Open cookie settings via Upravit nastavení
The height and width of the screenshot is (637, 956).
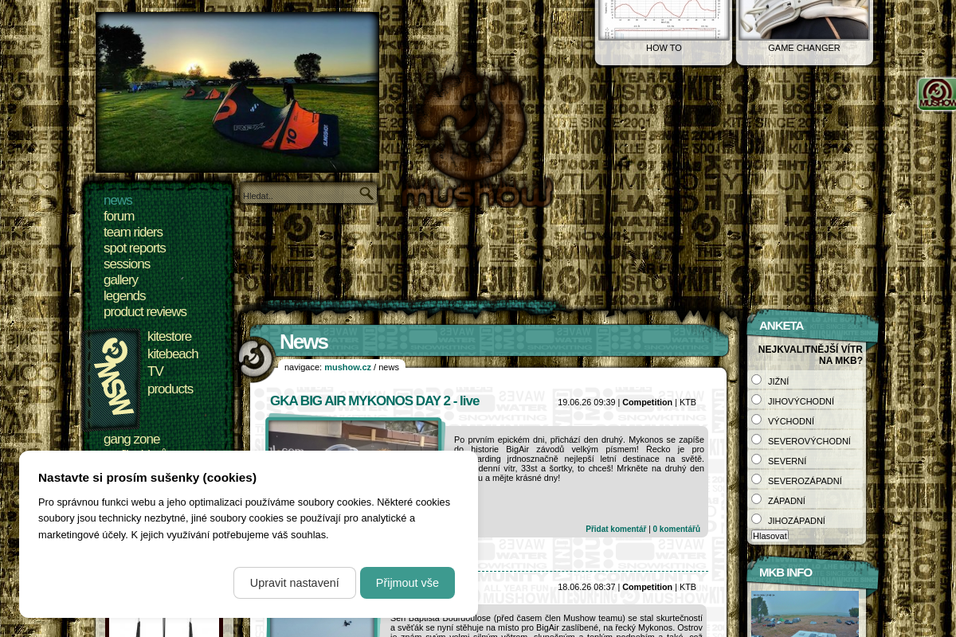click(x=295, y=583)
